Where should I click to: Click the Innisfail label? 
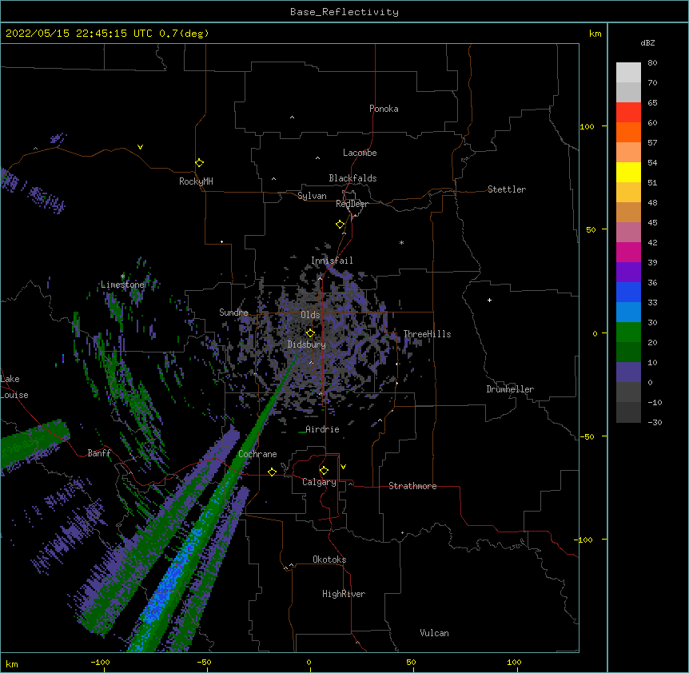pos(332,261)
